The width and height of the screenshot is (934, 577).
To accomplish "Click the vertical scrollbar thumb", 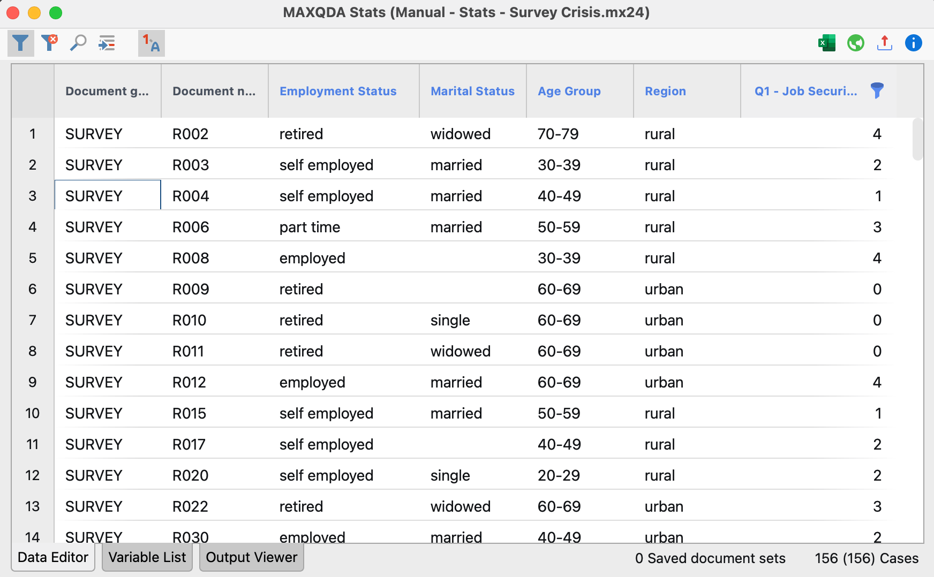I will click(917, 139).
